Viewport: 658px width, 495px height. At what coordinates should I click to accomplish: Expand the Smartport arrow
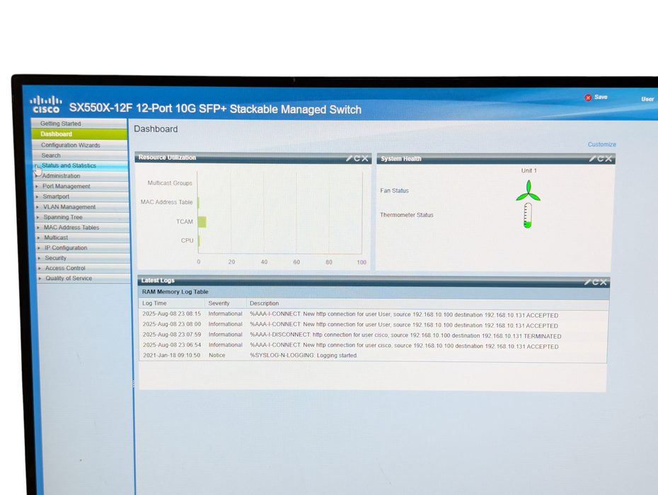(37, 197)
